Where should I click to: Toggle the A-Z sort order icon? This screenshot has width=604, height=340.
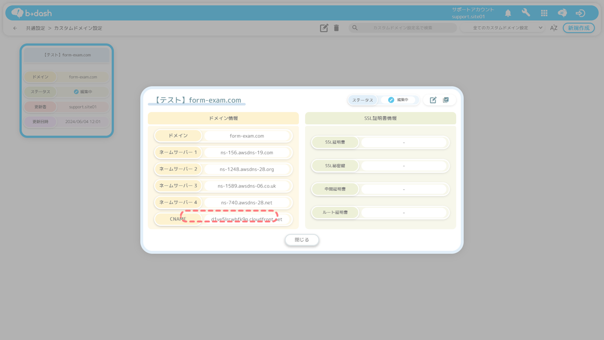[554, 28]
